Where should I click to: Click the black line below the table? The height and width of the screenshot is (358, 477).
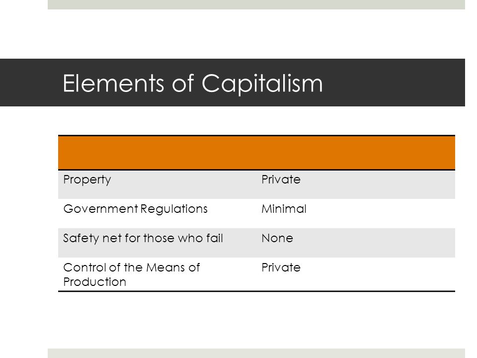256,291
